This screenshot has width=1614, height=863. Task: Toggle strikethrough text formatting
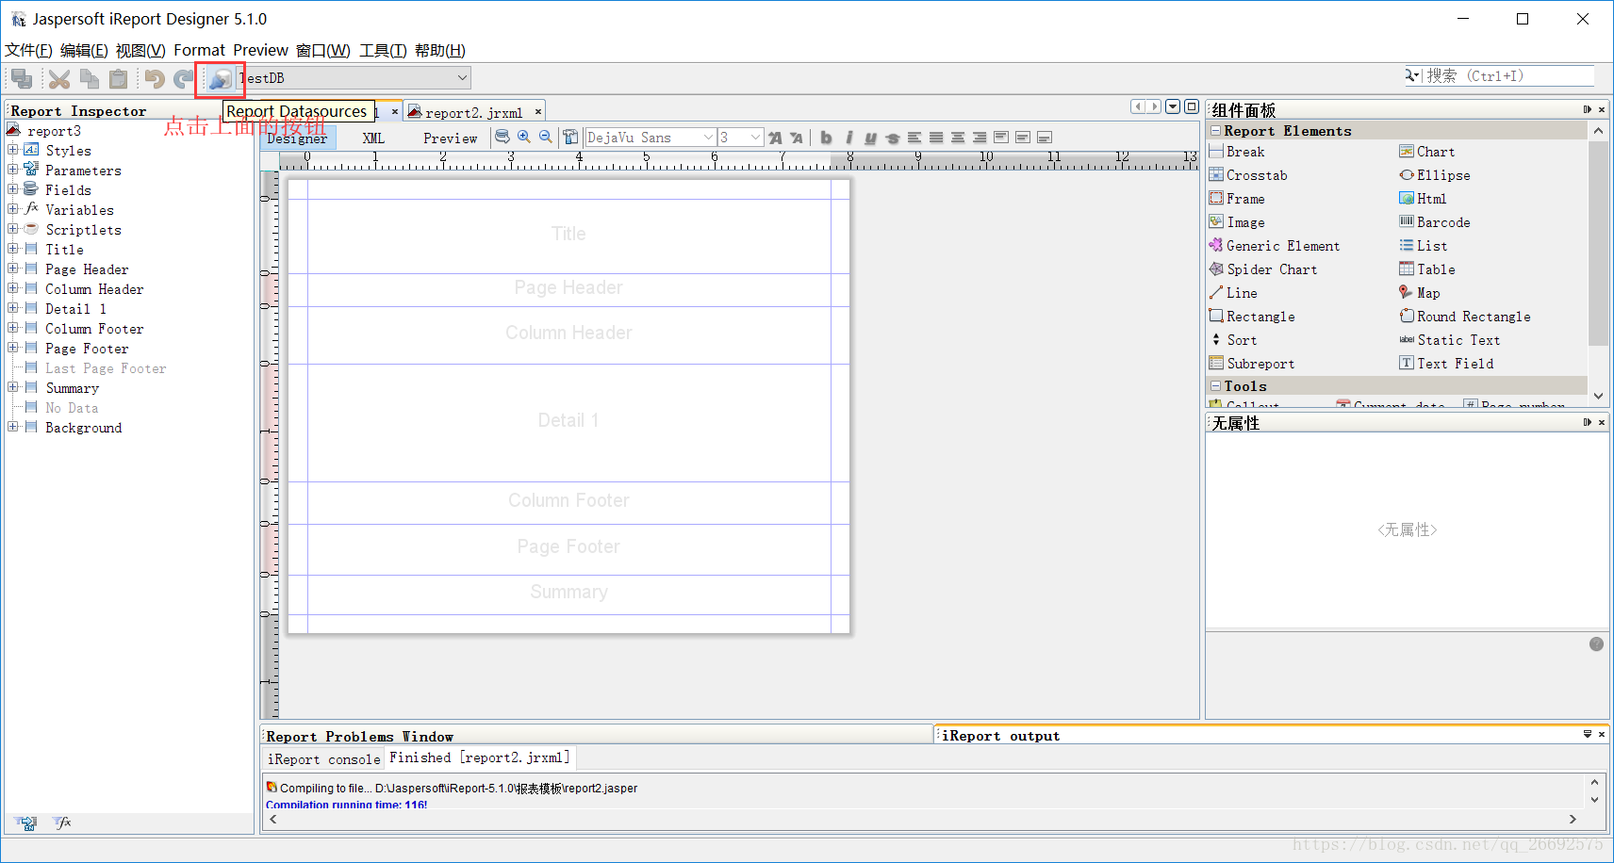[x=892, y=138]
